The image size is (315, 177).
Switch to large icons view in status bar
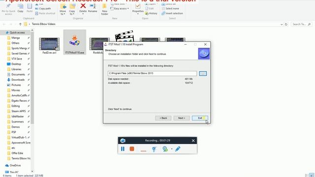pos(312,176)
